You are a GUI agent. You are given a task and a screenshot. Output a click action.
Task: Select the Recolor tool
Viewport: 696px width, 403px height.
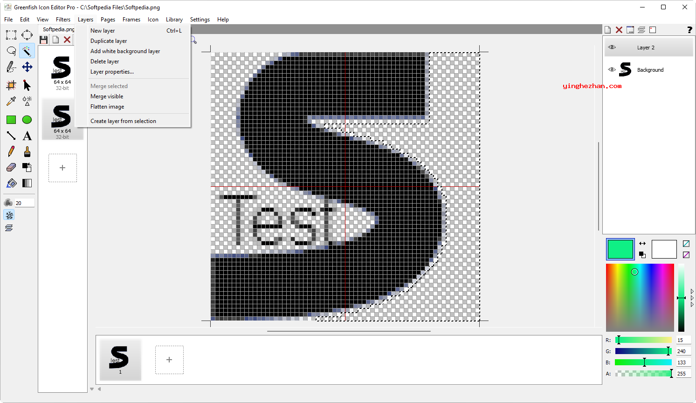pos(27,167)
